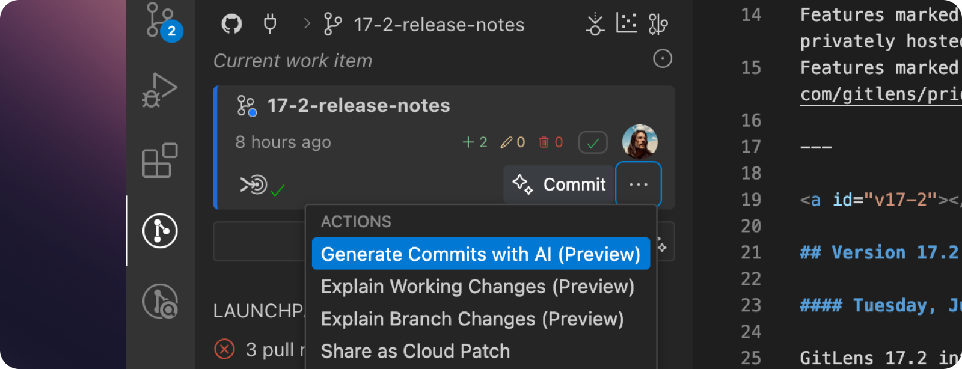Viewport: 962px width, 369px height.
Task: Click the plug connection icon
Action: coord(270,24)
